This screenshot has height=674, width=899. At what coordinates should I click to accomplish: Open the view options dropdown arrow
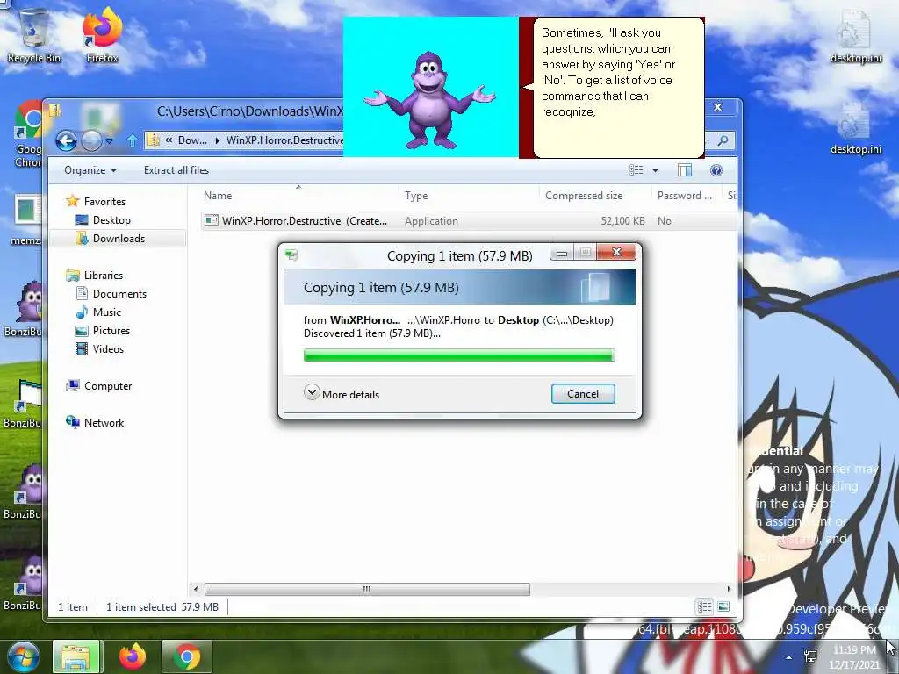click(x=655, y=170)
